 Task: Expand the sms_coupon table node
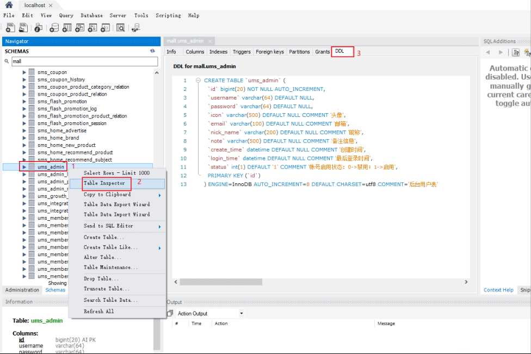(x=24, y=72)
